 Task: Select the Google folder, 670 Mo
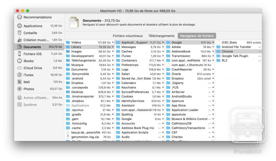(190, 43)
